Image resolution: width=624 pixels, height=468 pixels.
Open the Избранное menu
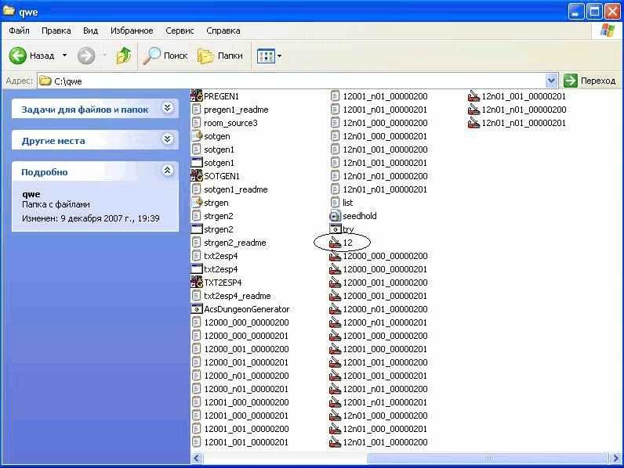(x=132, y=31)
